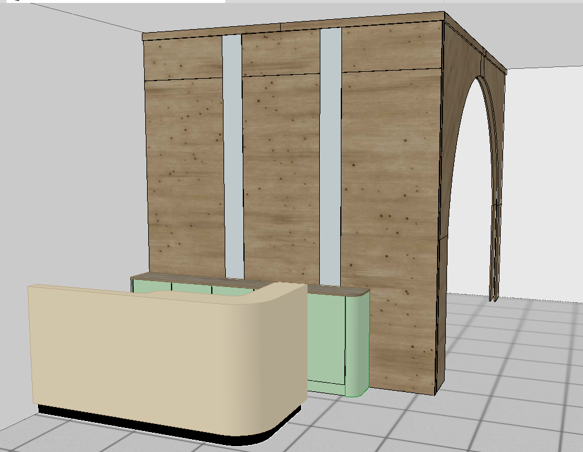Click the left grey vertical wall strip
The image size is (583, 452).
(233, 156)
